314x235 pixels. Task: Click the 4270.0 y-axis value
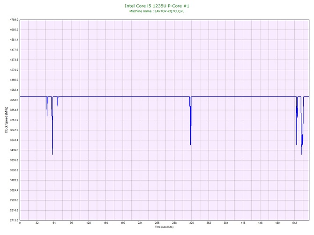click(x=14, y=70)
